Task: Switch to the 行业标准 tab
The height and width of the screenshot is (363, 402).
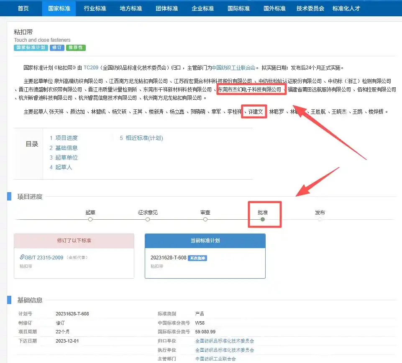Action: 95,8
